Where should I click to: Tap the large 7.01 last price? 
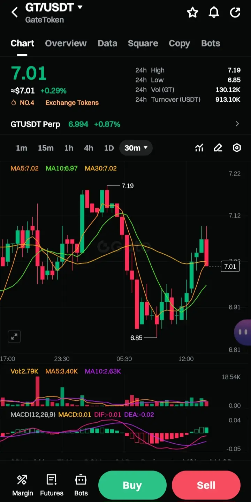click(29, 73)
